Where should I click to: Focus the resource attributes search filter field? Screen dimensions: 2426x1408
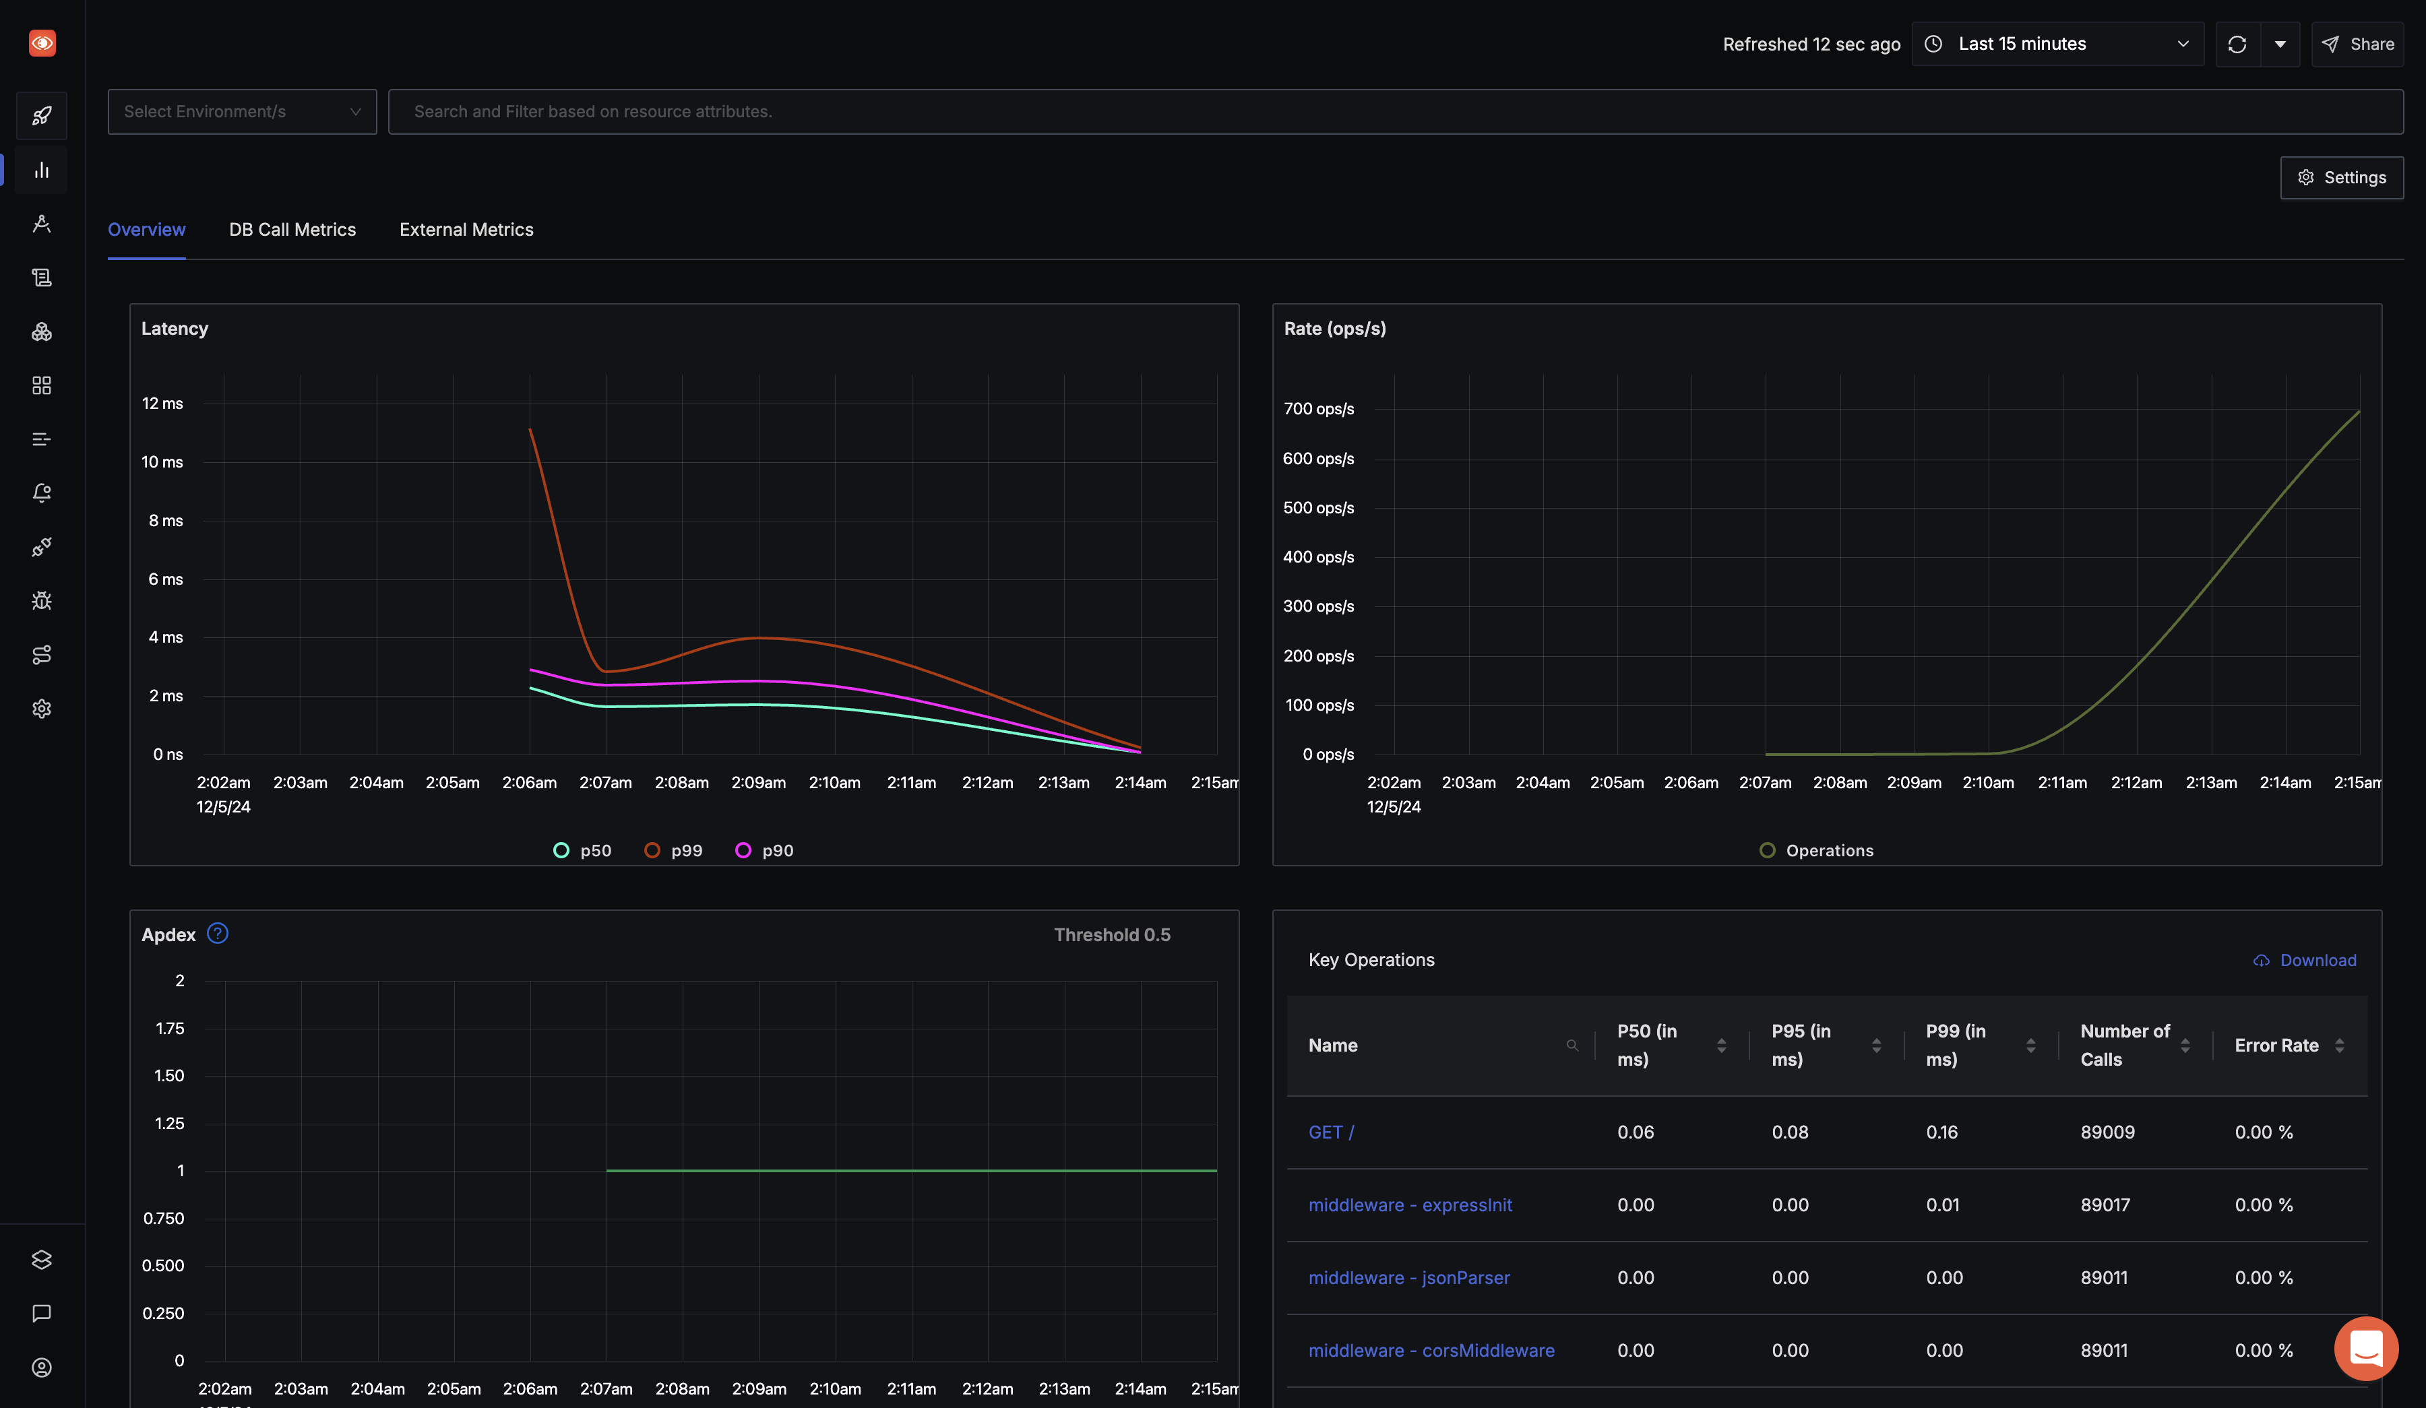pyautogui.click(x=1395, y=112)
